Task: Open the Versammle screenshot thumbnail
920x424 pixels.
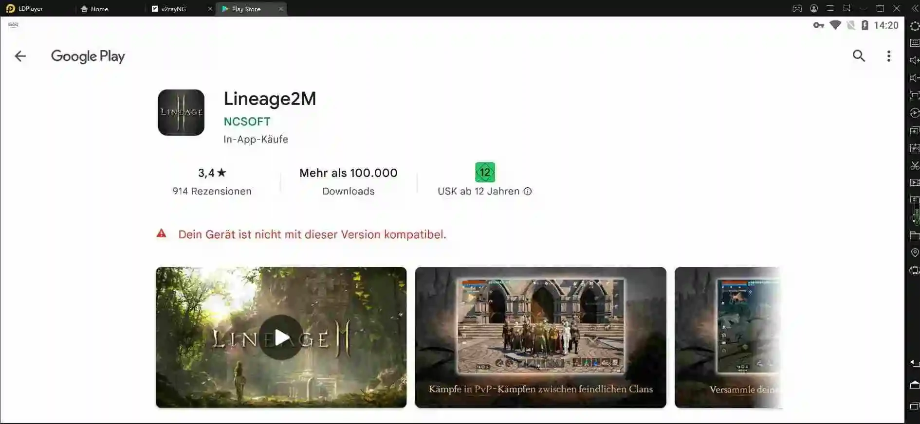Action: pyautogui.click(x=728, y=337)
